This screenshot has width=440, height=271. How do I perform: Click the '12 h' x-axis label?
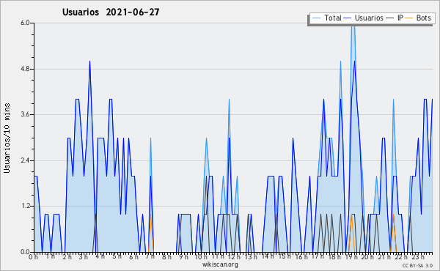(234, 257)
